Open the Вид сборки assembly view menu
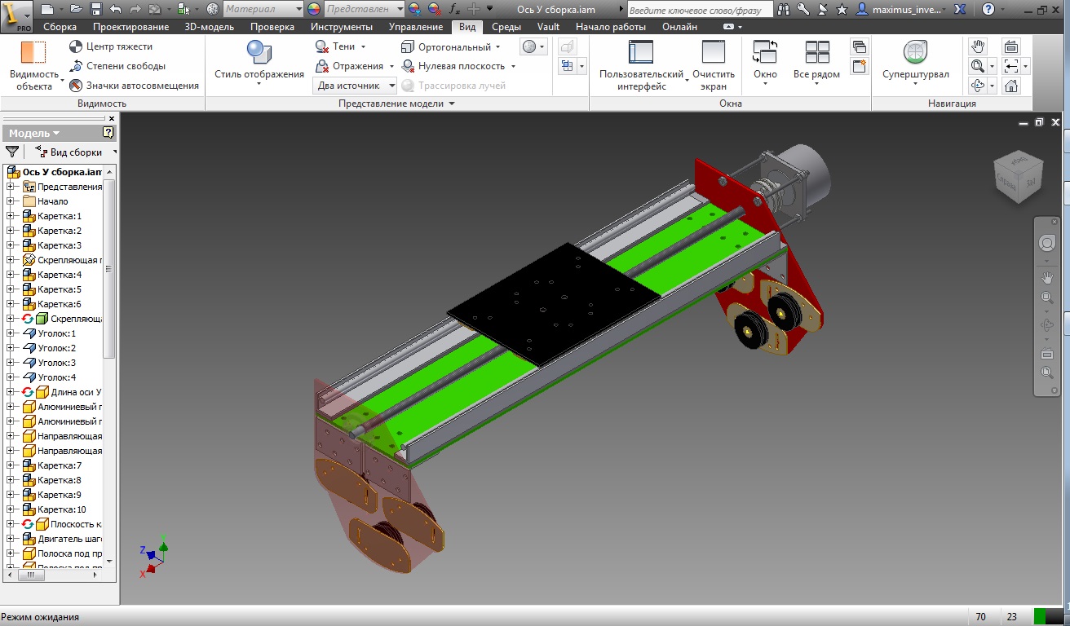The width and height of the screenshot is (1070, 626). 75,152
